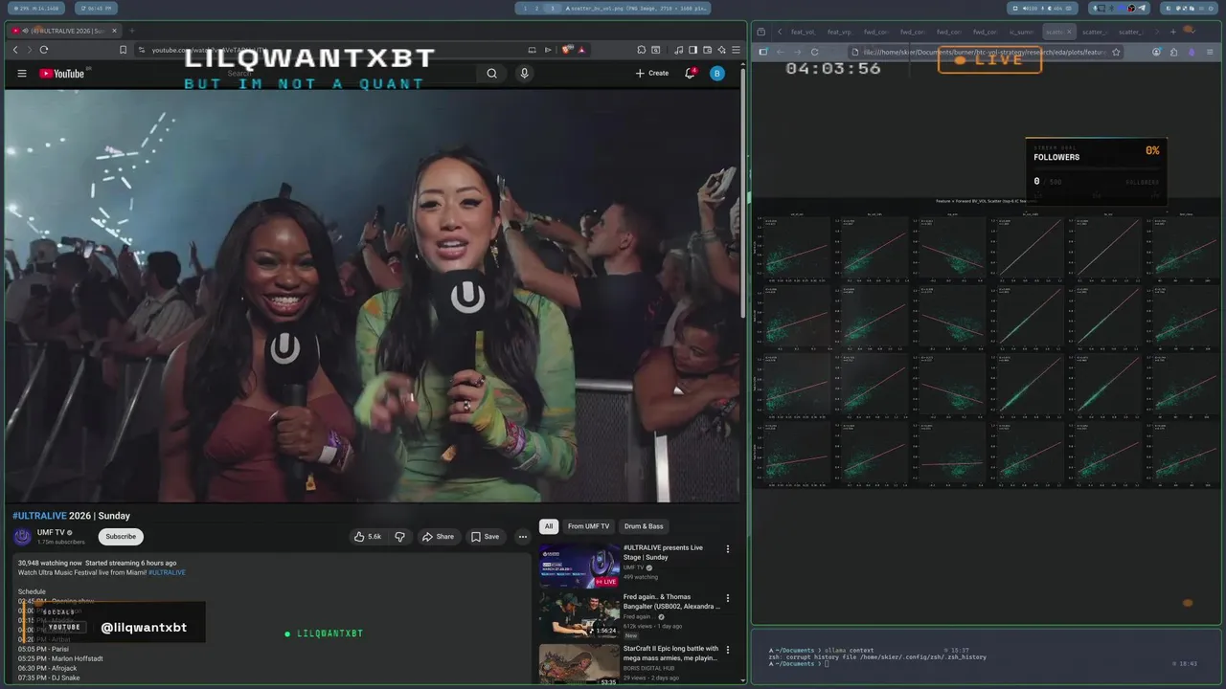The image size is (1226, 689).
Task: Switch to feat_vrp tab
Action: (839, 32)
